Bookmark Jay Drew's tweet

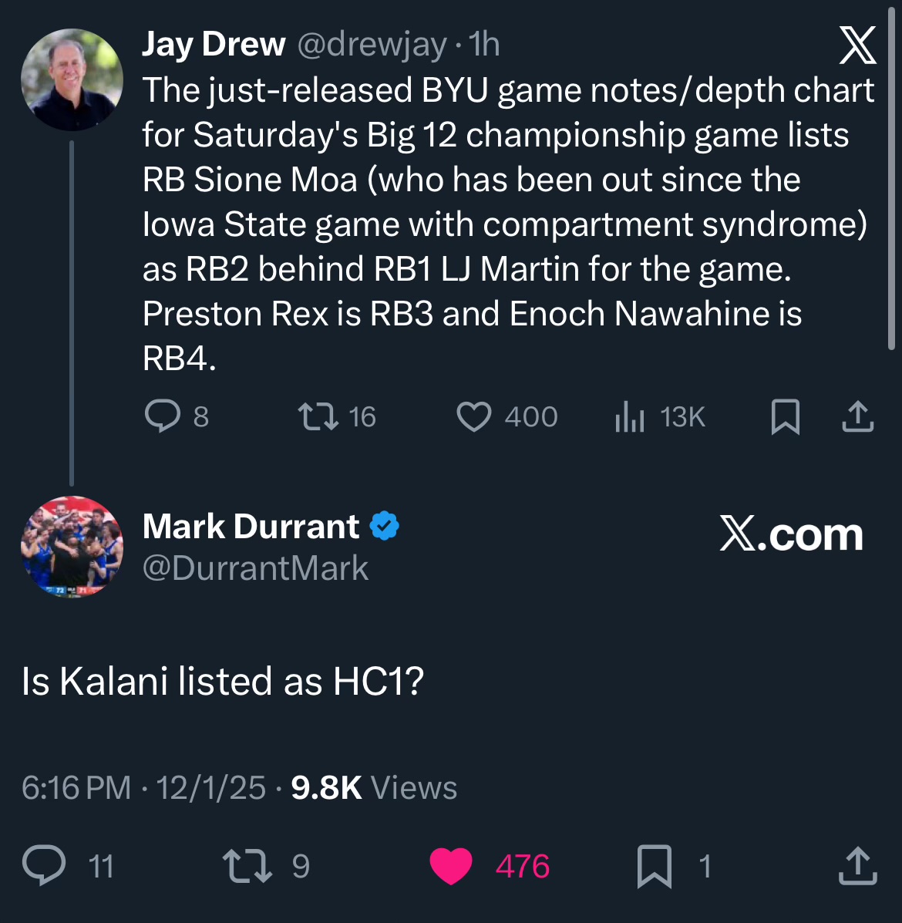click(785, 416)
